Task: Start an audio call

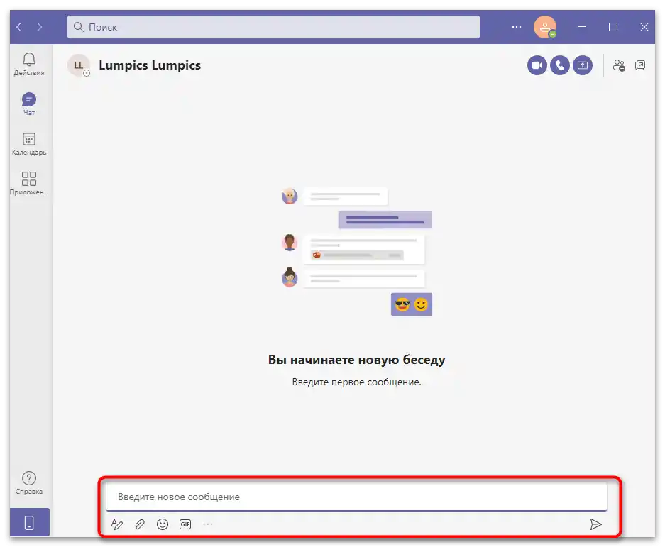Action: point(560,65)
